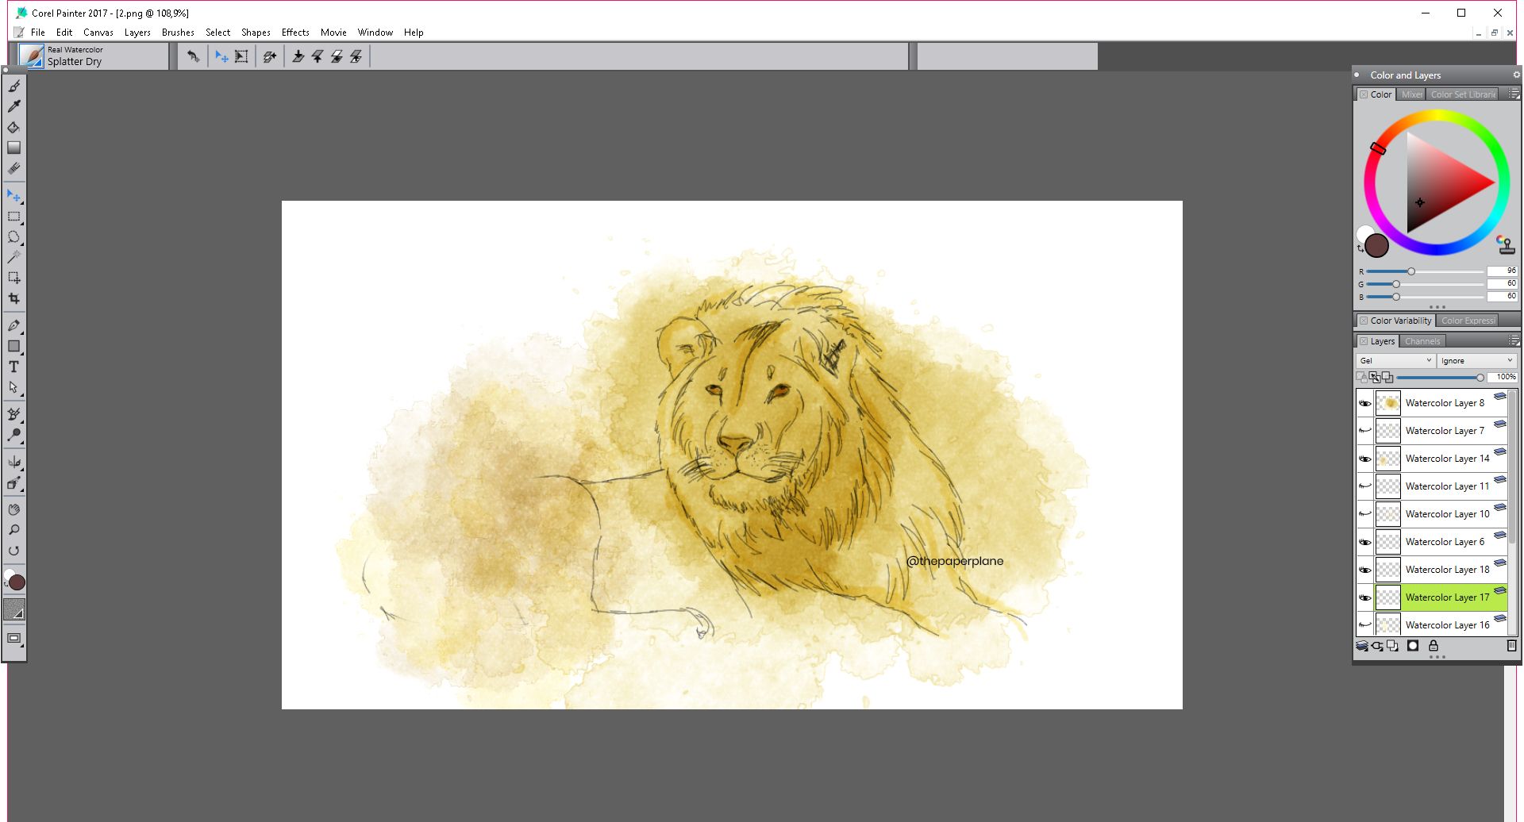Switch to the Color Set Libraries tab
Viewport: 1524px width, 822px height.
pyautogui.click(x=1463, y=94)
